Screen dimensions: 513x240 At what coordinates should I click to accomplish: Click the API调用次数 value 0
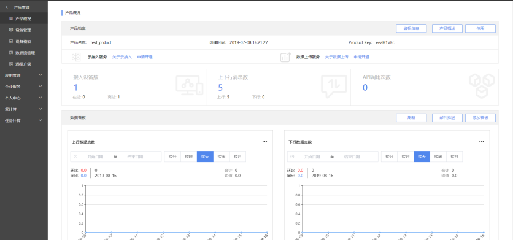(365, 87)
